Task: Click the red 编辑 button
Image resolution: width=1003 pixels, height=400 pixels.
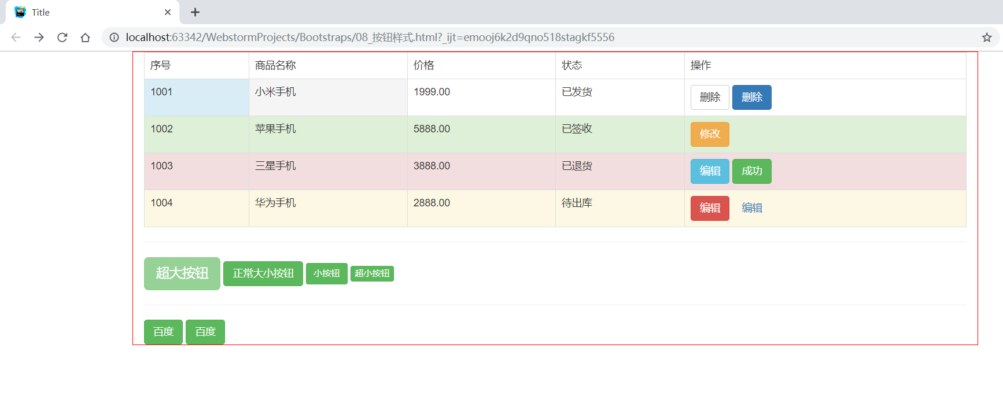Action: (x=710, y=208)
